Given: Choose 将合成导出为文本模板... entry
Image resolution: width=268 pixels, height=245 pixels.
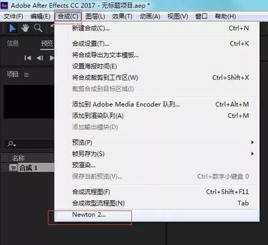Looking at the screenshot, I should [x=157, y=55].
